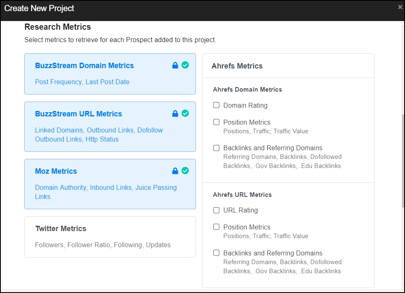Click green checkmark on BuzzStream URL Metrics
The width and height of the screenshot is (405, 293).
click(185, 113)
